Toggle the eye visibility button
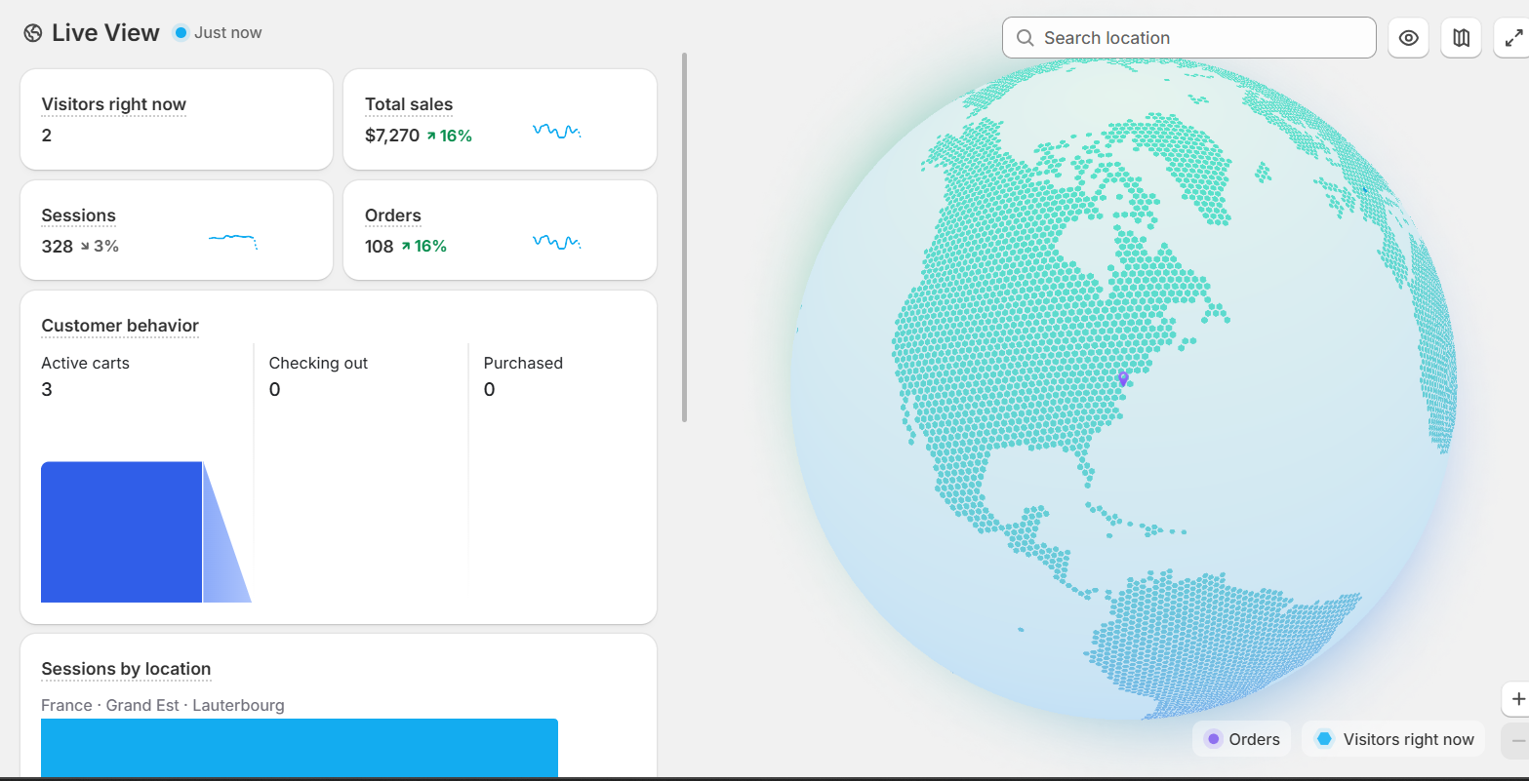The image size is (1529, 781). [x=1408, y=38]
